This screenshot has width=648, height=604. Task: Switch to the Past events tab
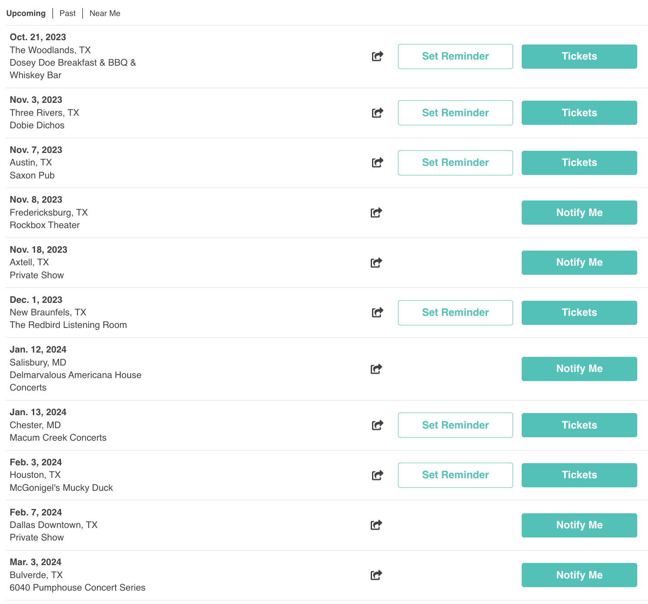(x=67, y=13)
